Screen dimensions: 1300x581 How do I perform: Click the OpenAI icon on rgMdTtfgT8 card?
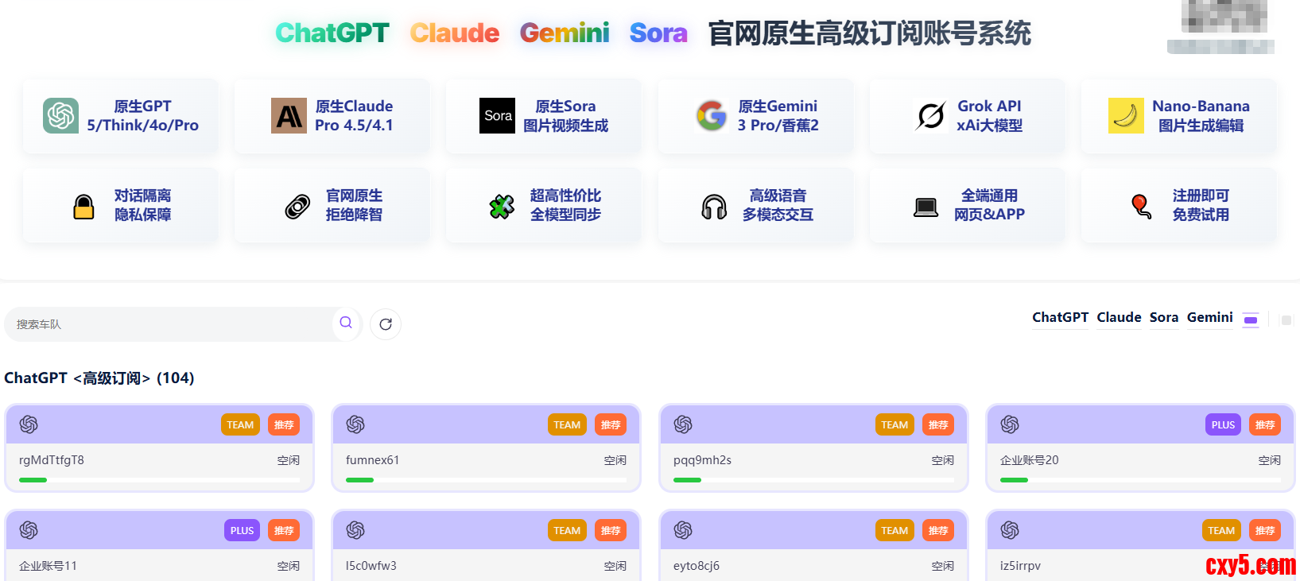point(29,424)
